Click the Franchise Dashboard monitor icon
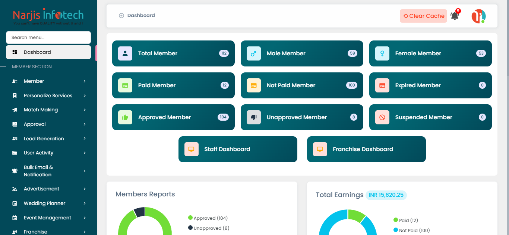Viewport: 509px width, 235px height. point(320,149)
